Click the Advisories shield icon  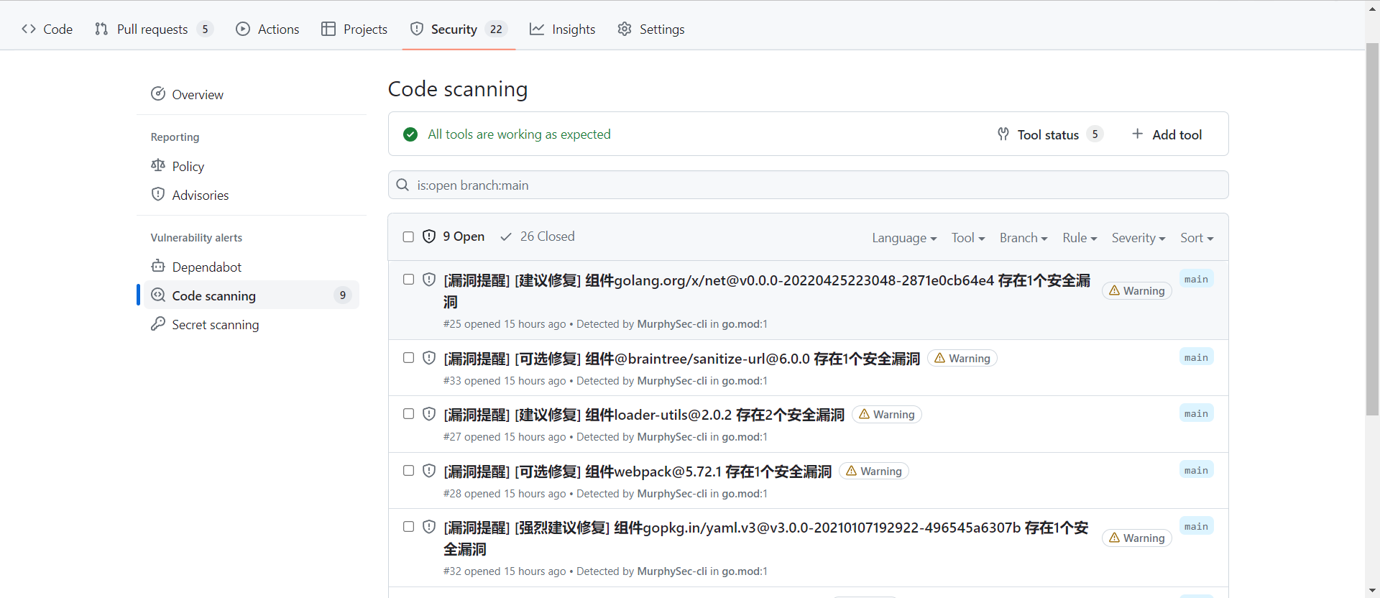click(x=158, y=195)
